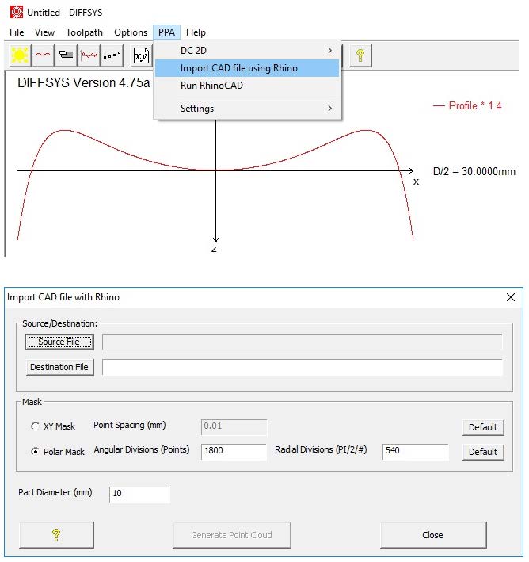The width and height of the screenshot is (529, 562).
Task: Choose Run RhinoCAD menu entry
Action: (248, 86)
